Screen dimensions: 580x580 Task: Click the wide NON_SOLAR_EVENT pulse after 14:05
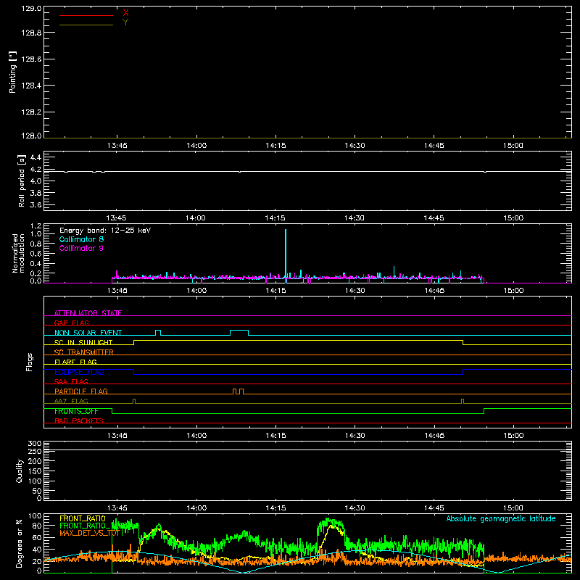click(x=239, y=333)
